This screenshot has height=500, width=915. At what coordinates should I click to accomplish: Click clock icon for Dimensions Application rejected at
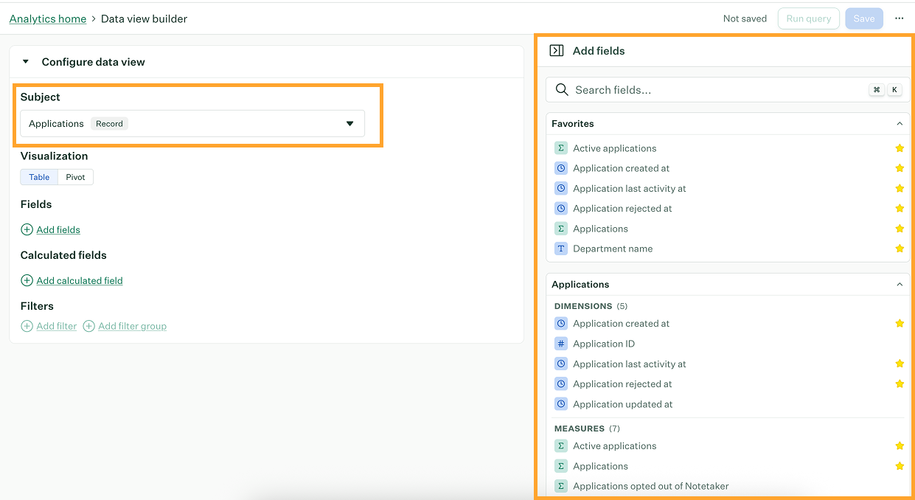coord(561,383)
